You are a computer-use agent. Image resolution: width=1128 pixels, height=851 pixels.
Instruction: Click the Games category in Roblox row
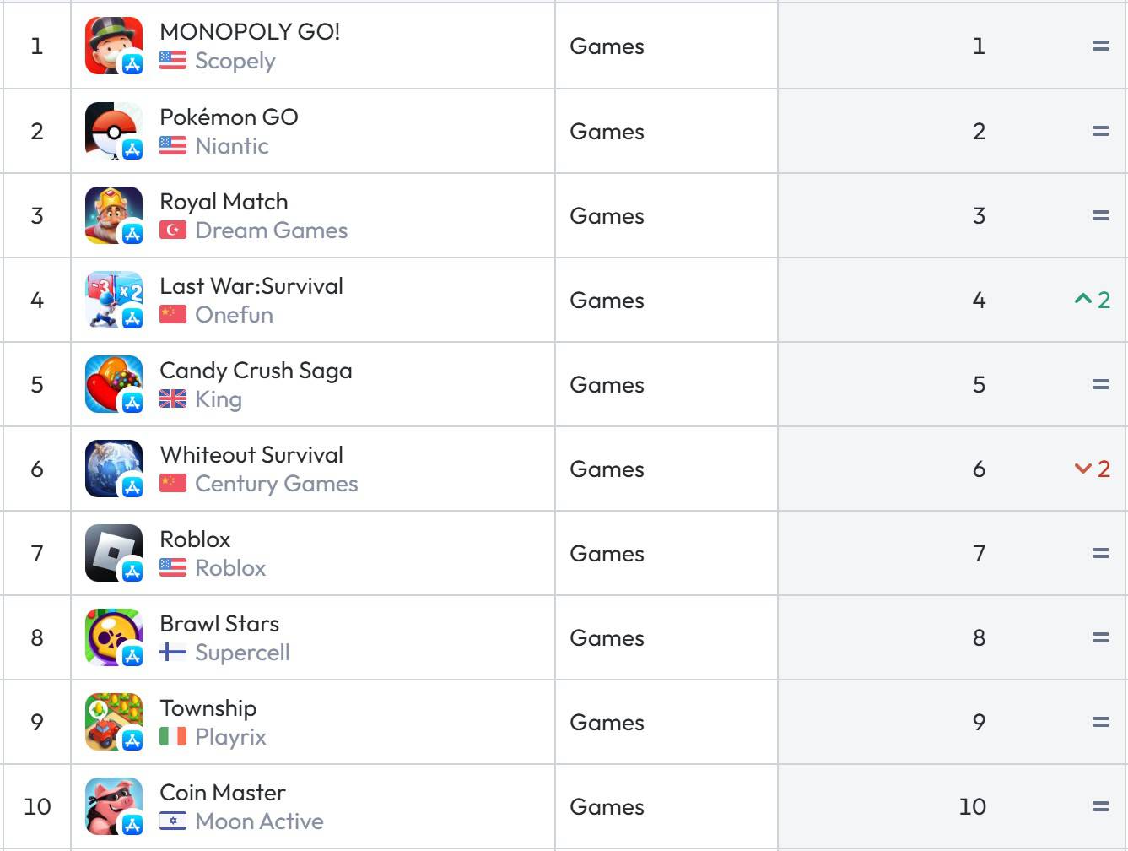pyautogui.click(x=607, y=553)
